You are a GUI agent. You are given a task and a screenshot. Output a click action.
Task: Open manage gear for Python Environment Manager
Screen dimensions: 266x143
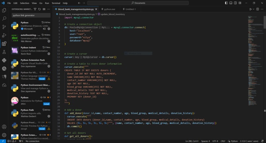(x=49, y=91)
